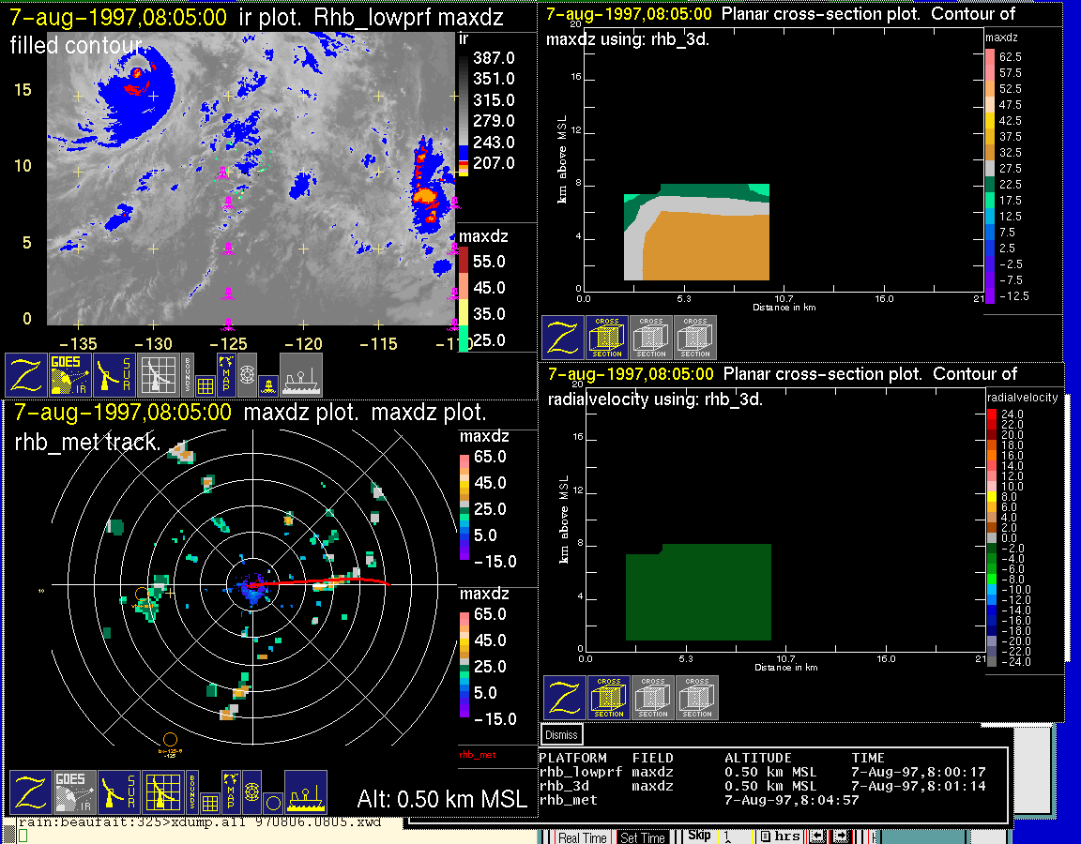This screenshot has width=1081, height=844.
Task: Click the radar grid icon in bottom panel
Action: pos(162,792)
